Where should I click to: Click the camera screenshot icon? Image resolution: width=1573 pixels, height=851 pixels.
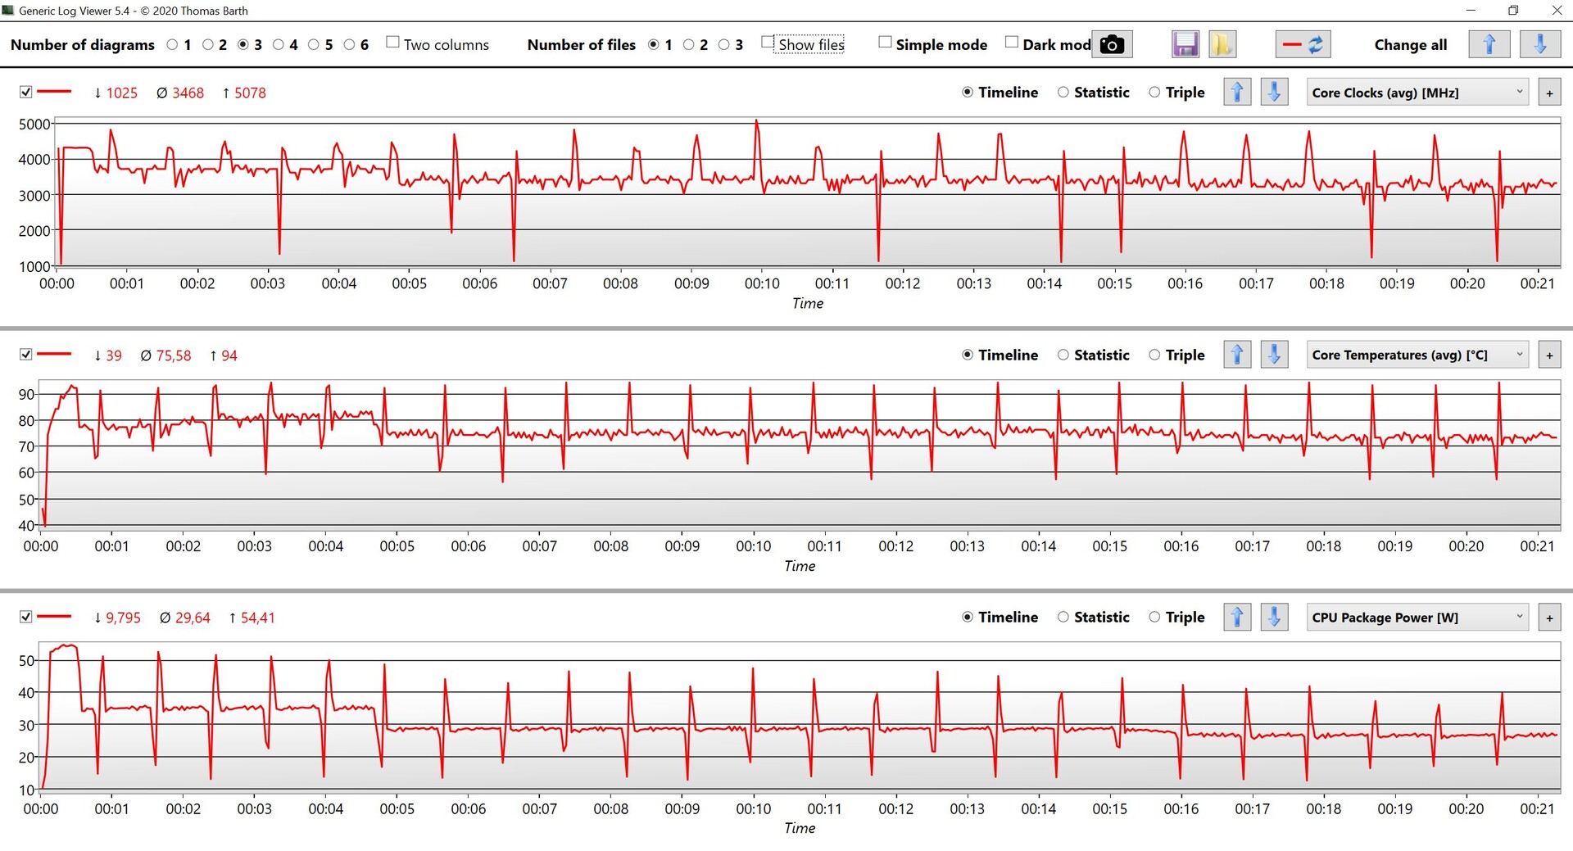click(x=1111, y=44)
